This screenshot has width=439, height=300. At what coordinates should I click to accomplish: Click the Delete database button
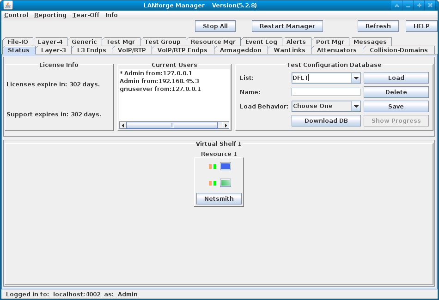[x=396, y=92]
